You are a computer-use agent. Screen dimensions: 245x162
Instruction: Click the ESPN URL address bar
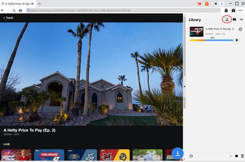pyautogui.click(x=123, y=11)
